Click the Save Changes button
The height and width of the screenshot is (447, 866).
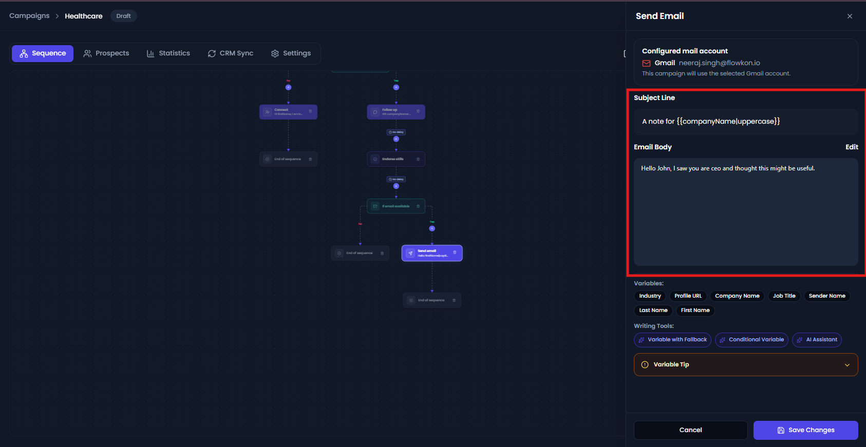pos(805,430)
